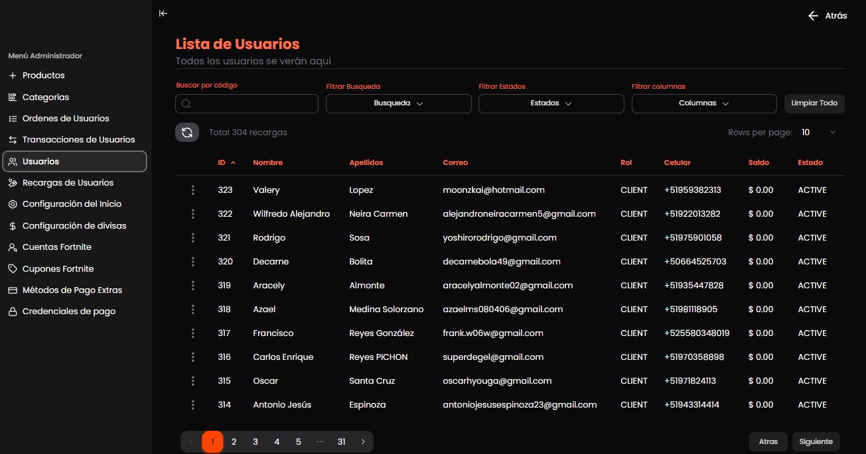Open the Estados filter dropdown

click(551, 103)
